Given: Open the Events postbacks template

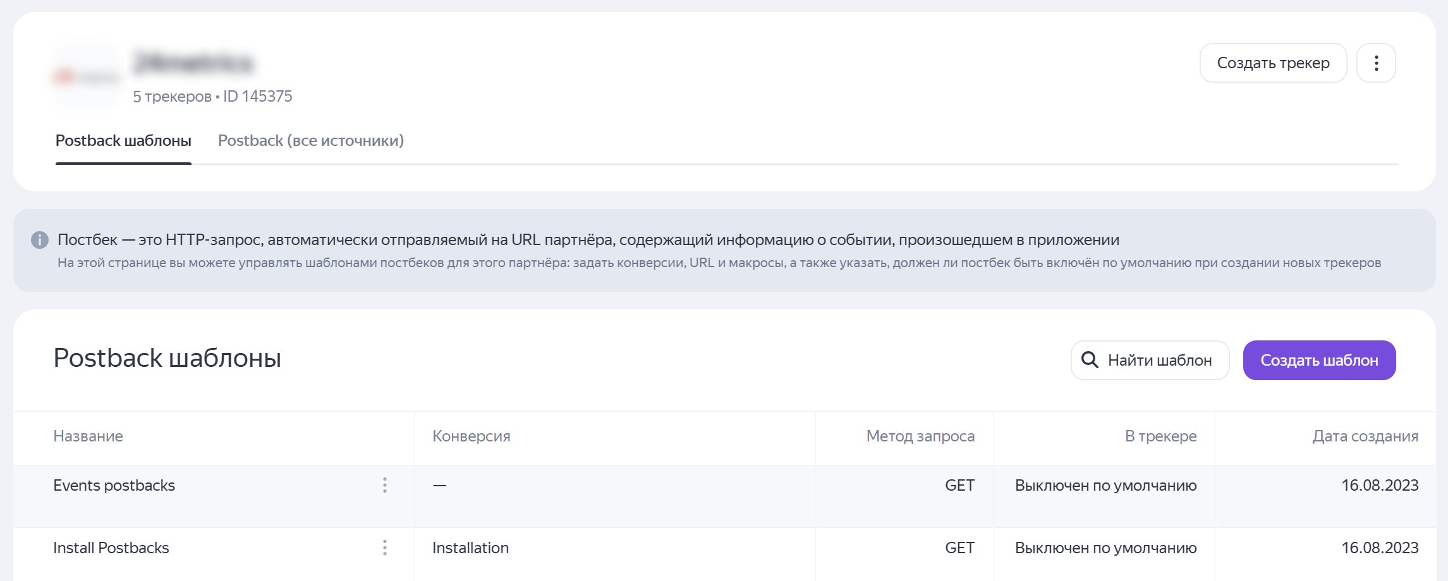Looking at the screenshot, I should point(114,486).
